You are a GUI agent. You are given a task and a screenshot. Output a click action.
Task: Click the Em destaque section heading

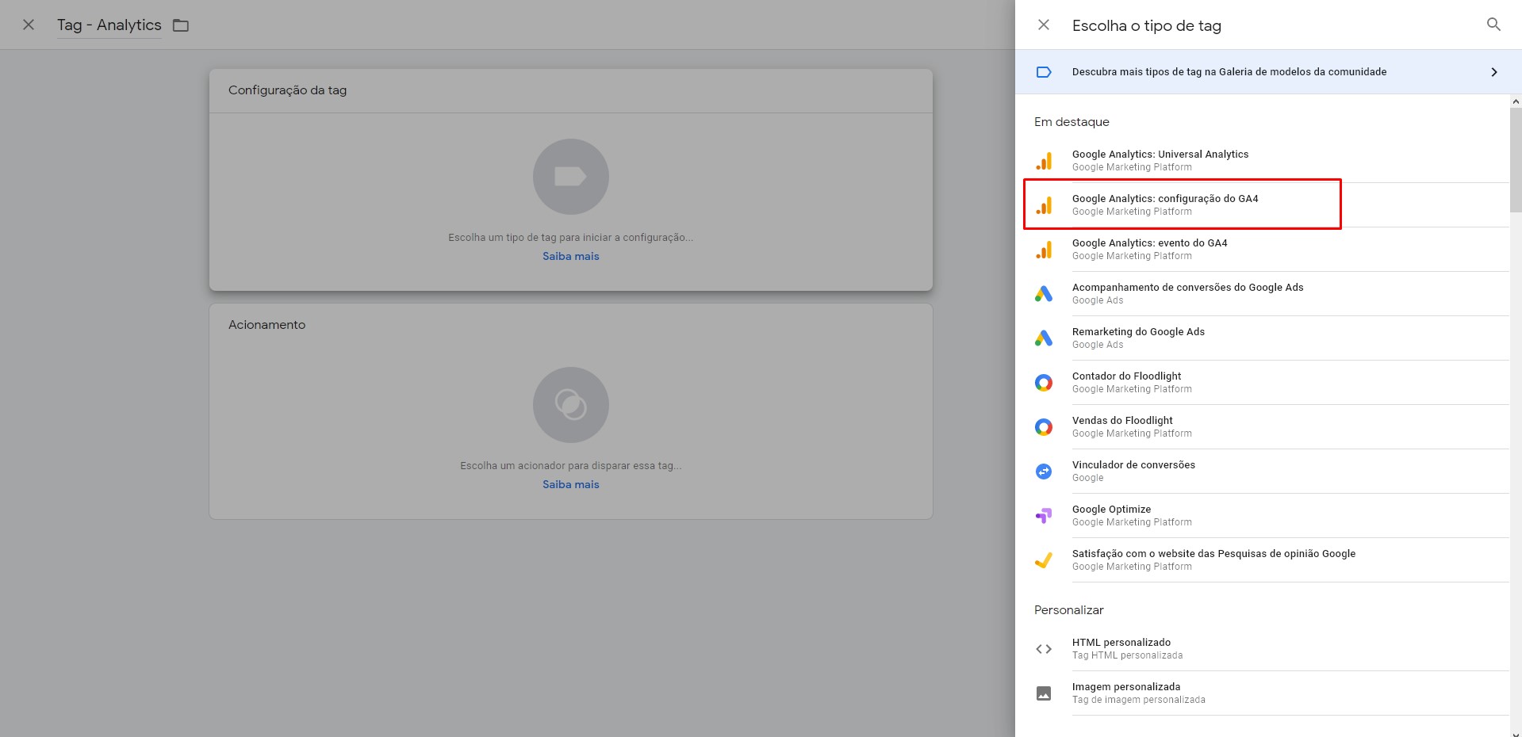point(1072,122)
